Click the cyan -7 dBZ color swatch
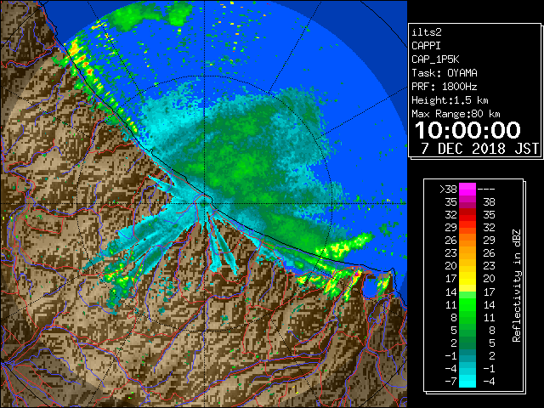 tap(467, 382)
